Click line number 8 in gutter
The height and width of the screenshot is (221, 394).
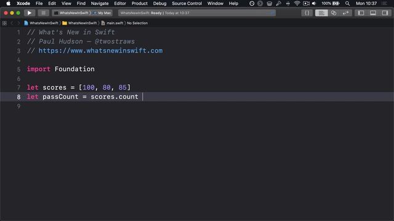[x=18, y=97]
